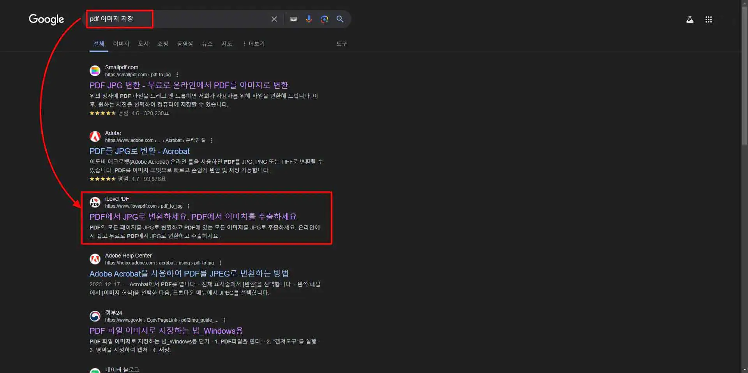Open PDF 파일 이미지로 저장하는 법_Windows용 link
Image resolution: width=748 pixels, height=373 pixels.
[166, 331]
